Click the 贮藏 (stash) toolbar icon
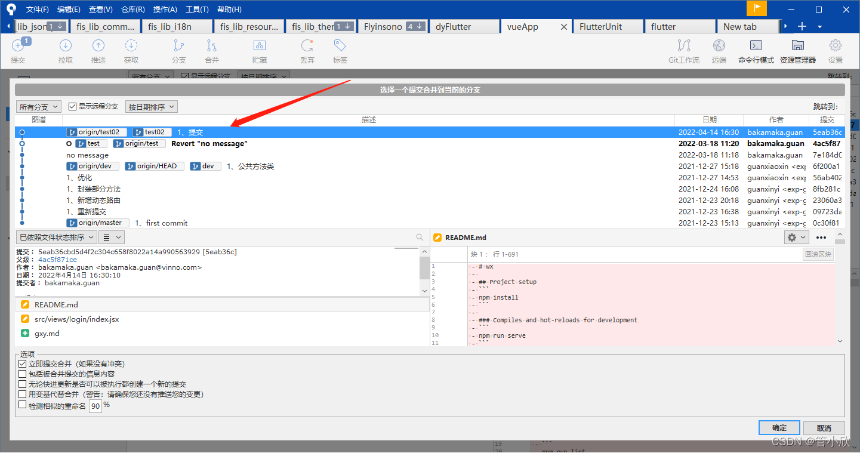 (x=260, y=46)
